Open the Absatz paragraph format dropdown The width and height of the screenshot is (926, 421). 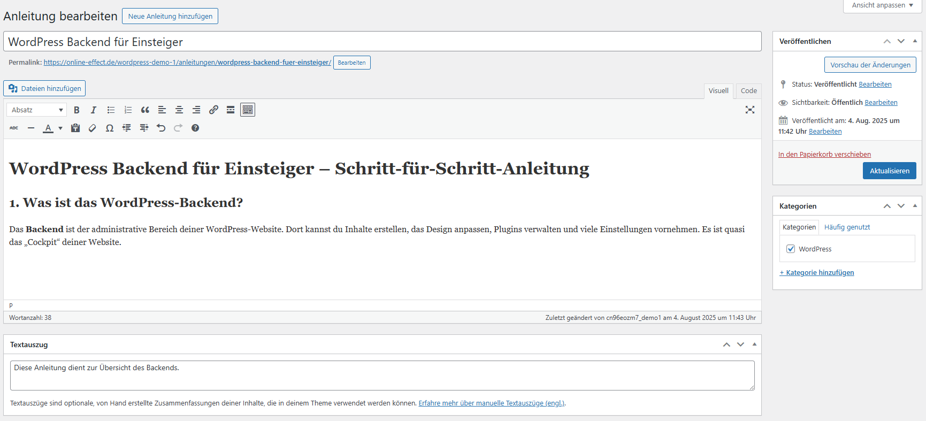pos(37,110)
